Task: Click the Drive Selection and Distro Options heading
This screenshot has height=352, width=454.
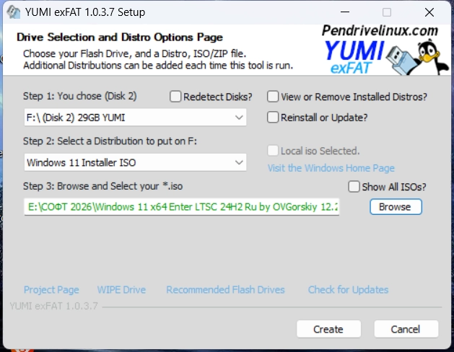Action: 120,38
